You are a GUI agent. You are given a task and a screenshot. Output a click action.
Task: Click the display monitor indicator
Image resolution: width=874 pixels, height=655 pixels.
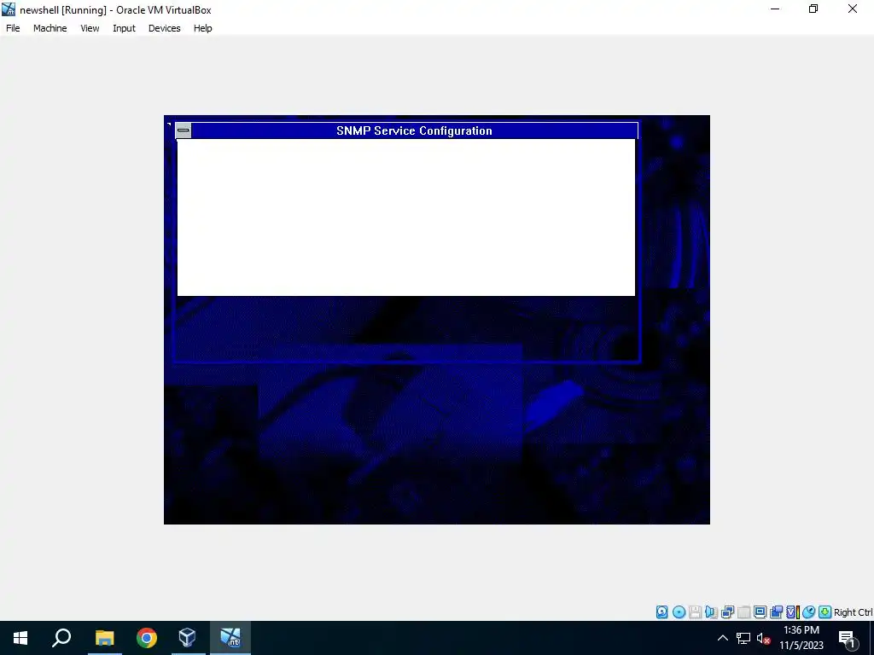point(760,612)
